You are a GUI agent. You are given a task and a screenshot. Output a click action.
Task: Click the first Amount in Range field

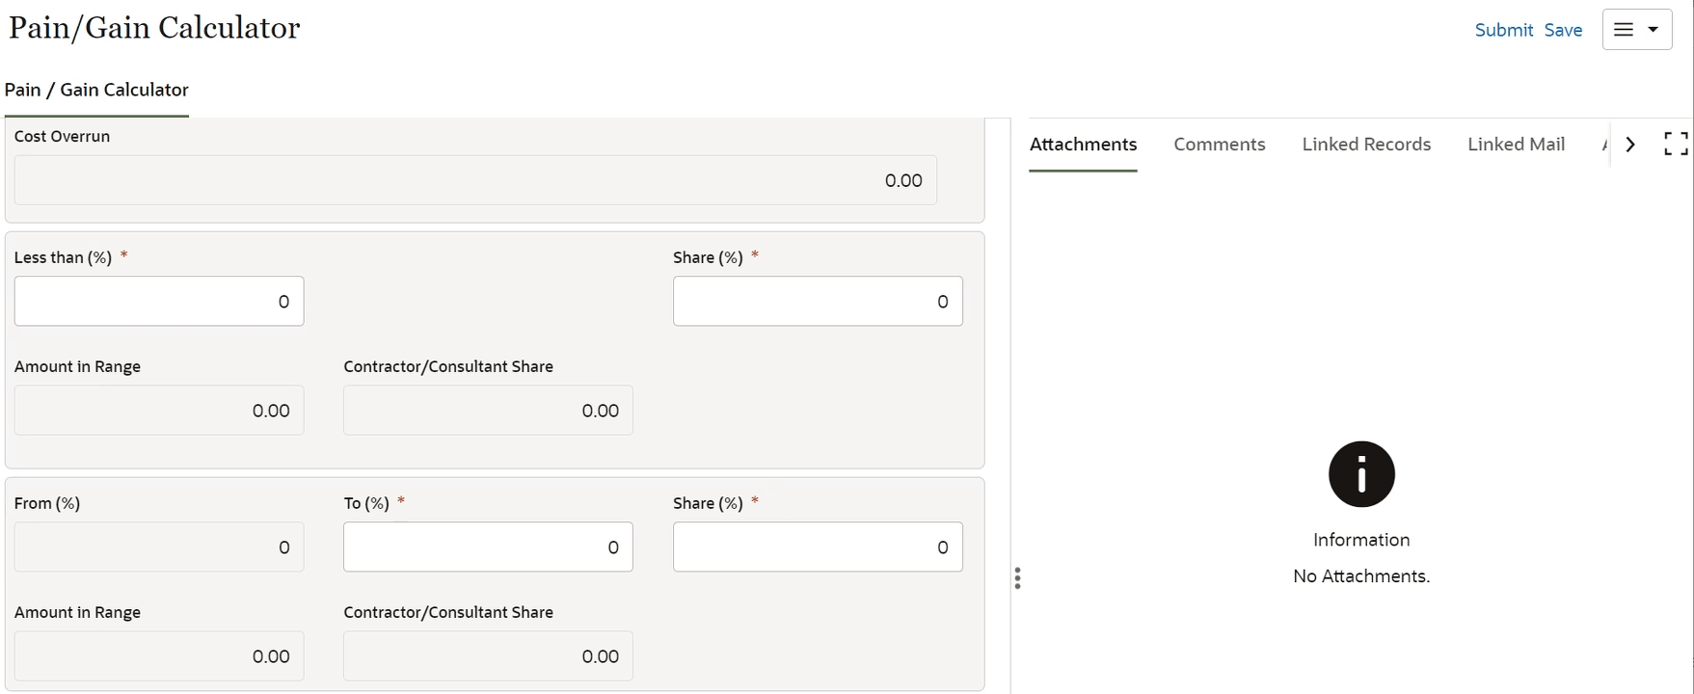click(x=159, y=411)
